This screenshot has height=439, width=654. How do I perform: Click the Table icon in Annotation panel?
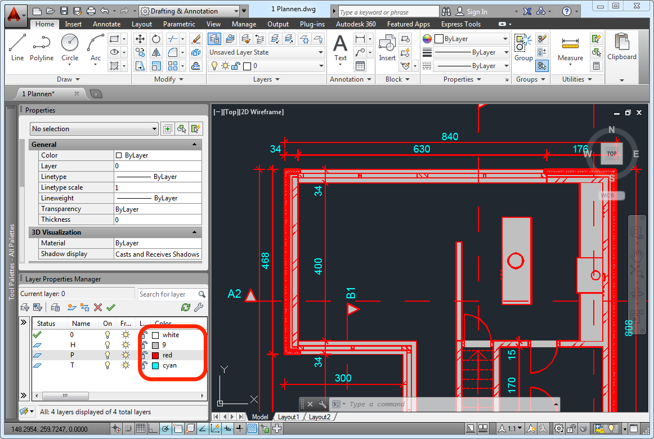(x=360, y=66)
